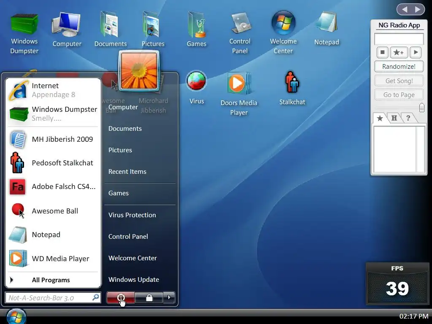
Task: Click Randomize! in NG Radio App
Action: (x=399, y=66)
